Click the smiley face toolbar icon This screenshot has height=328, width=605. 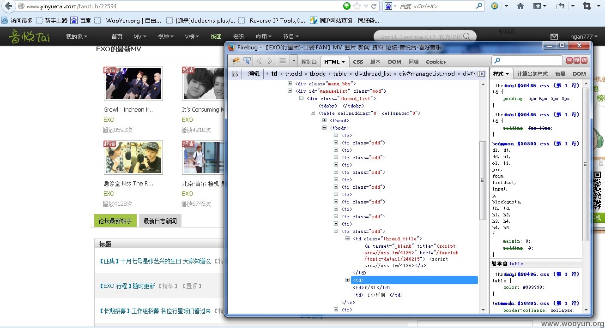click(495, 6)
